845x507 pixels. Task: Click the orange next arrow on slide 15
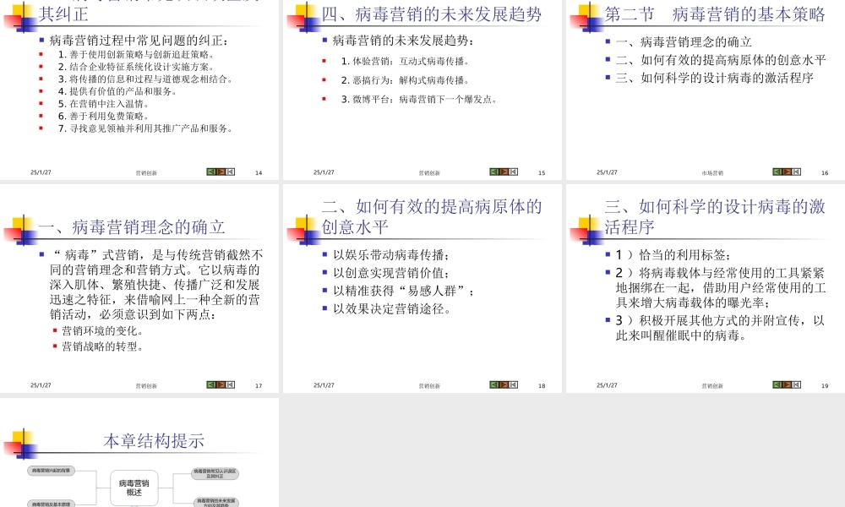point(503,171)
